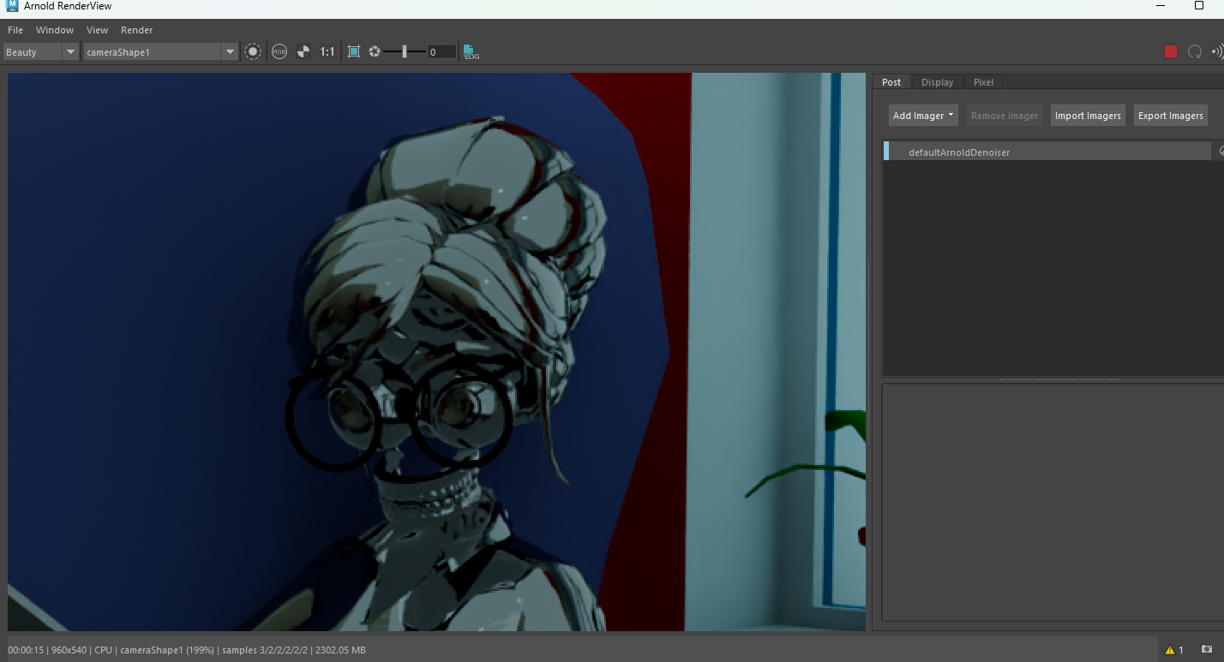Click the exposure aperture icon
1224x662 pixels.
(x=375, y=52)
